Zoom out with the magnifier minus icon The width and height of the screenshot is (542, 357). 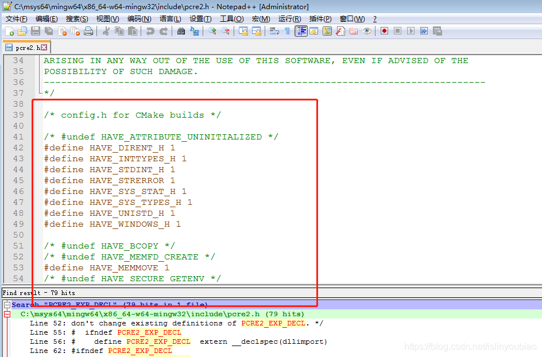pyautogui.click(x=226, y=31)
